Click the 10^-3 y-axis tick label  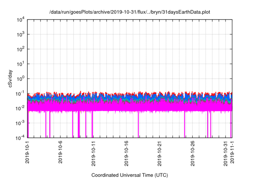20,123
